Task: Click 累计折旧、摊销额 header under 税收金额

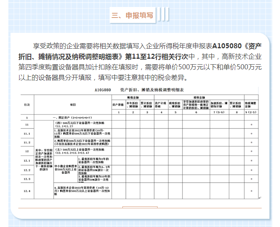Action: click(x=237, y=105)
